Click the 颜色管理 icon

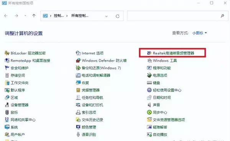(78, 127)
